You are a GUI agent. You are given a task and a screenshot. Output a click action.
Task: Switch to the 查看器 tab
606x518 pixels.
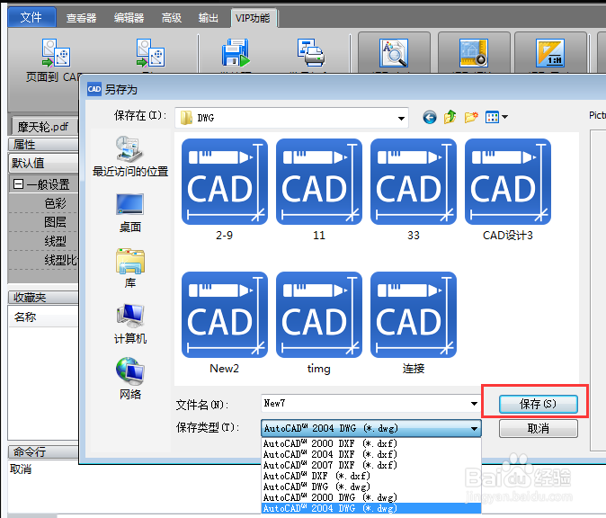coord(81,18)
